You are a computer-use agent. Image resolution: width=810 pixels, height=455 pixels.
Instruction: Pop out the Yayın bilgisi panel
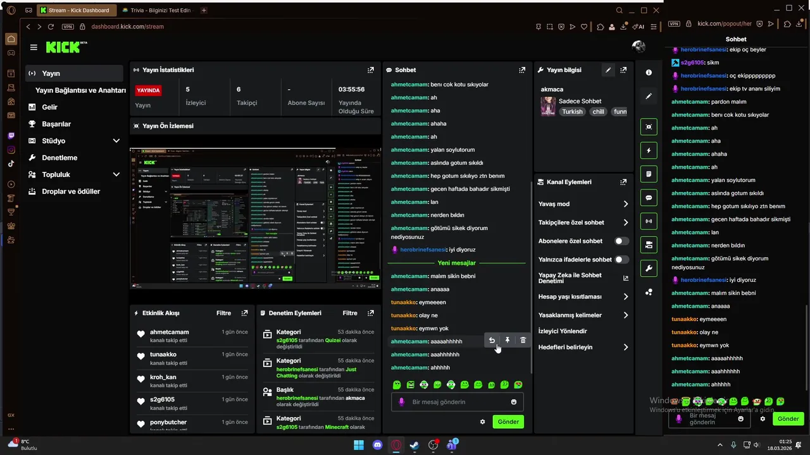[x=623, y=70]
